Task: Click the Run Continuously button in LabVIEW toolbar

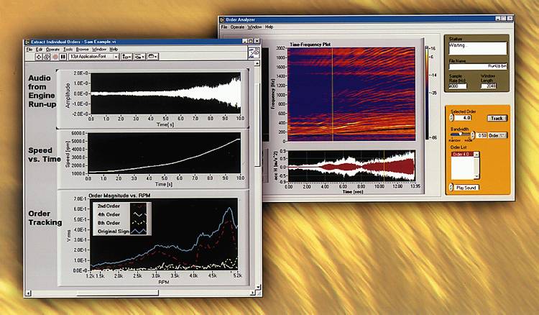Action: tap(47, 57)
